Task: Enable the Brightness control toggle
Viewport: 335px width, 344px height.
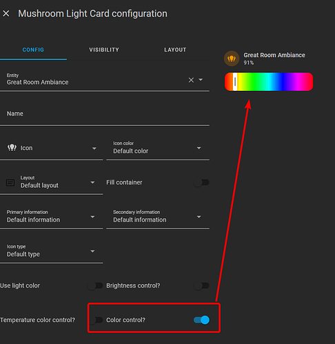Action: (x=201, y=286)
